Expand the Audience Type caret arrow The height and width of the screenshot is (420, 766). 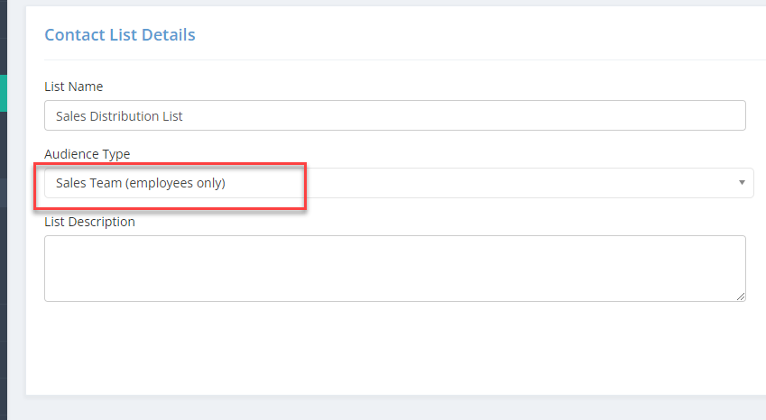[742, 183]
